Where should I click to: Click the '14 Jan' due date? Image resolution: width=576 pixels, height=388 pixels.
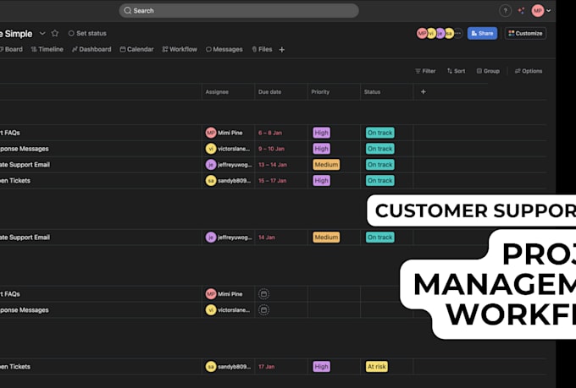tap(267, 238)
